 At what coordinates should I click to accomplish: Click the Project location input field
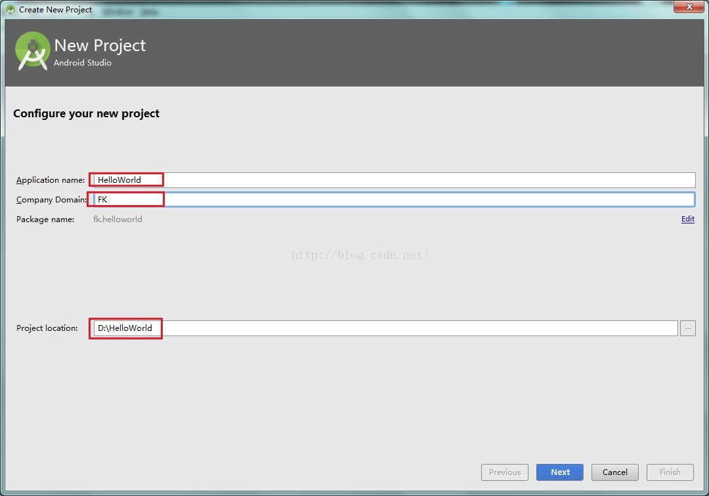pyautogui.click(x=386, y=328)
